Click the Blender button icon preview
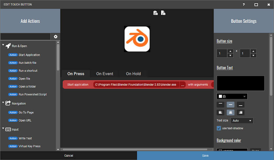The height and width of the screenshot is (160, 274). pyautogui.click(x=137, y=39)
